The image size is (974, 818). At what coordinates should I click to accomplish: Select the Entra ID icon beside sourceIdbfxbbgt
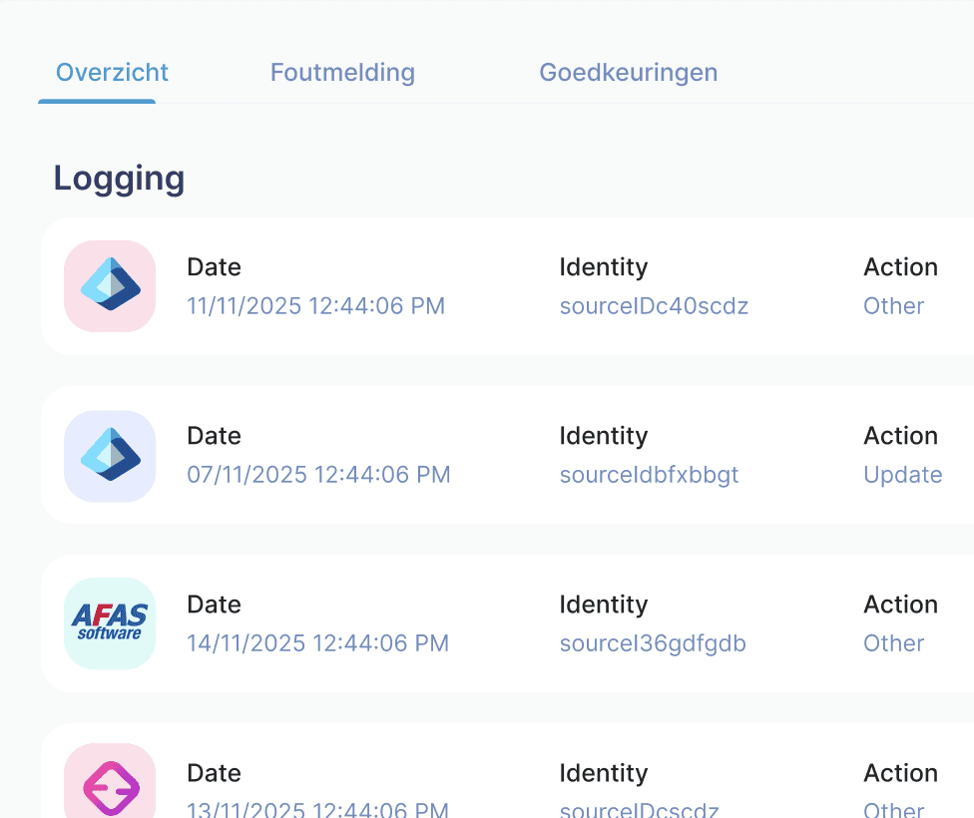coord(110,455)
